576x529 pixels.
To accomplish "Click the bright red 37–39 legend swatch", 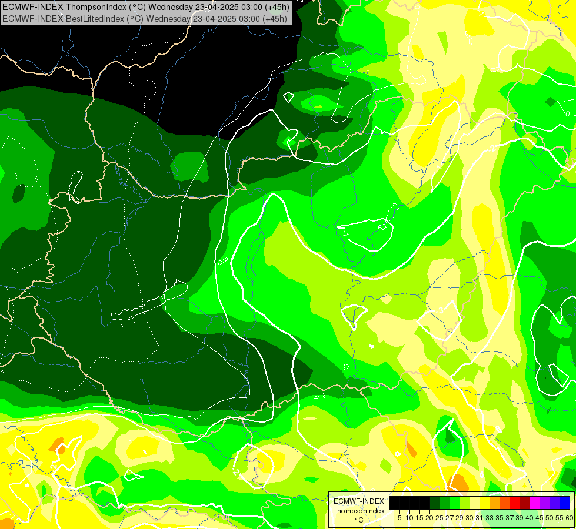I will click(x=515, y=503).
